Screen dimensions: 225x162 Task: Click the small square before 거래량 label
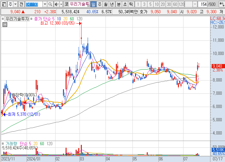(3, 144)
